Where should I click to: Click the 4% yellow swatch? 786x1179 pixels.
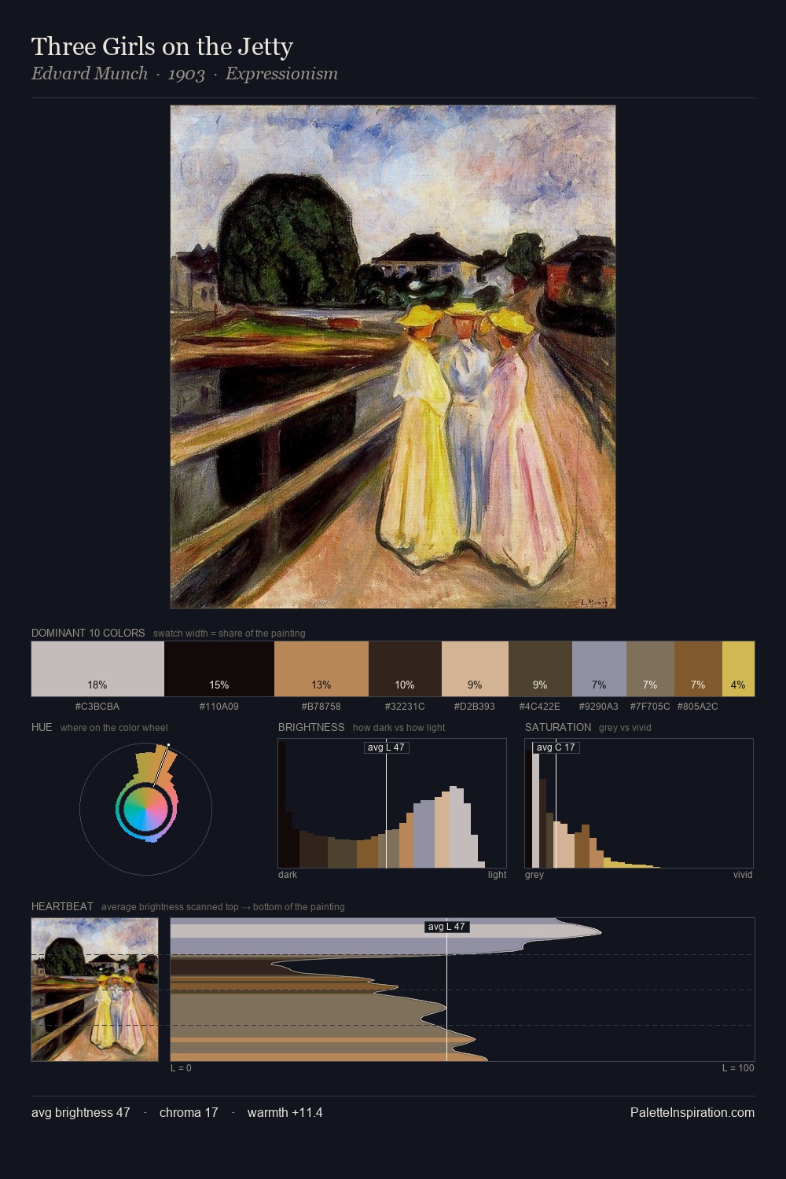tap(738, 669)
